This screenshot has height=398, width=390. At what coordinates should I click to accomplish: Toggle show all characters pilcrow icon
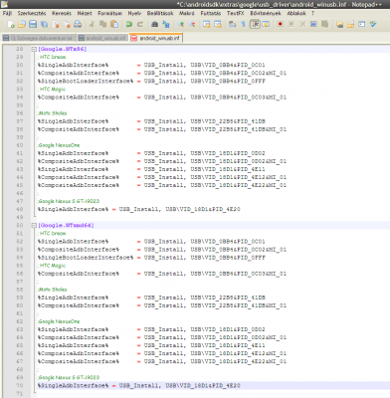pos(244,24)
